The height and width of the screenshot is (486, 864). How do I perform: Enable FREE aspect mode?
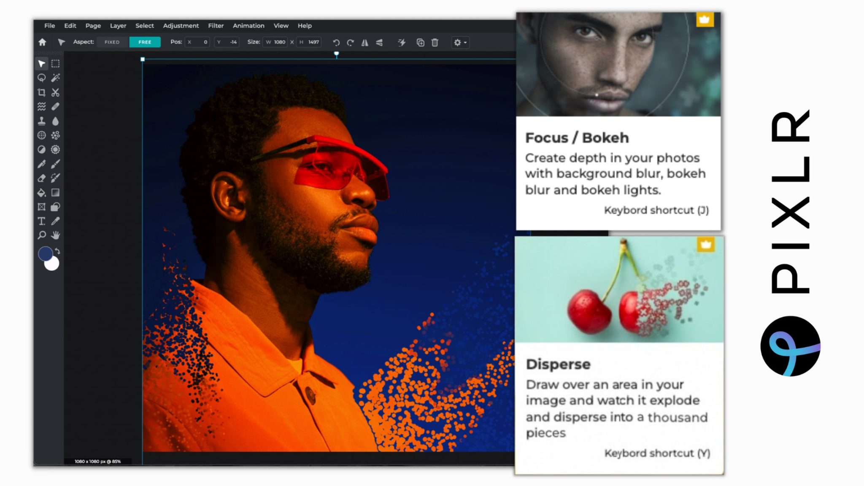pos(145,42)
